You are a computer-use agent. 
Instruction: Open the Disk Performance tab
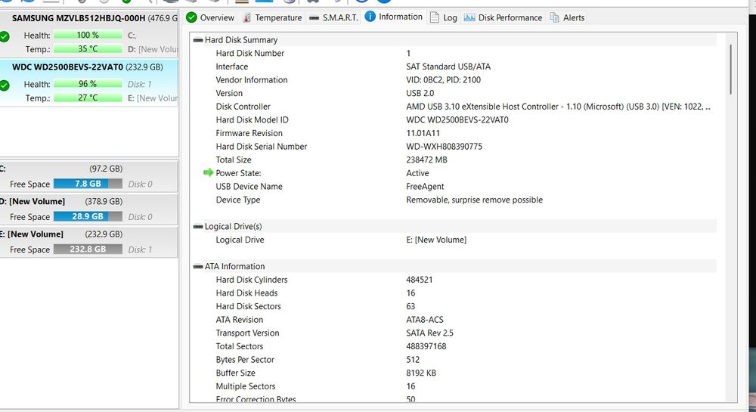tap(503, 17)
